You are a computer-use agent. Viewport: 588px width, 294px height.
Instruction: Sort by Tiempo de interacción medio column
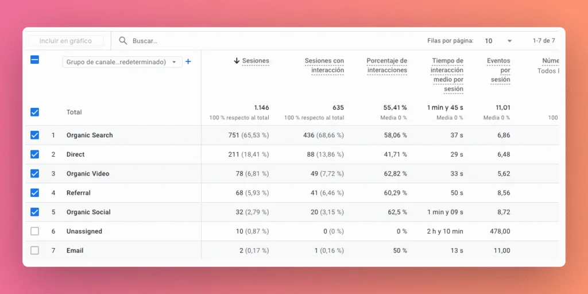click(447, 75)
